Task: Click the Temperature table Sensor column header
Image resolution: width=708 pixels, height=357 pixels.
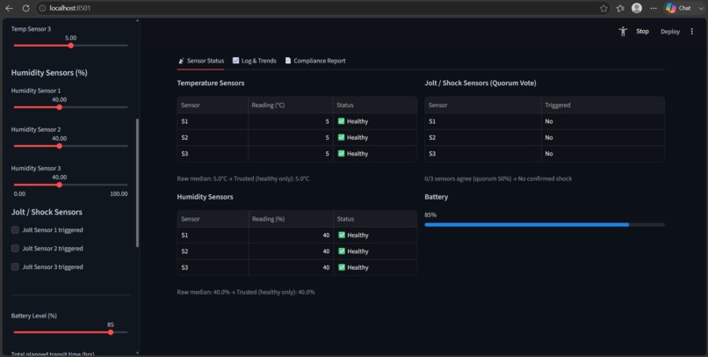Action: pos(213,105)
